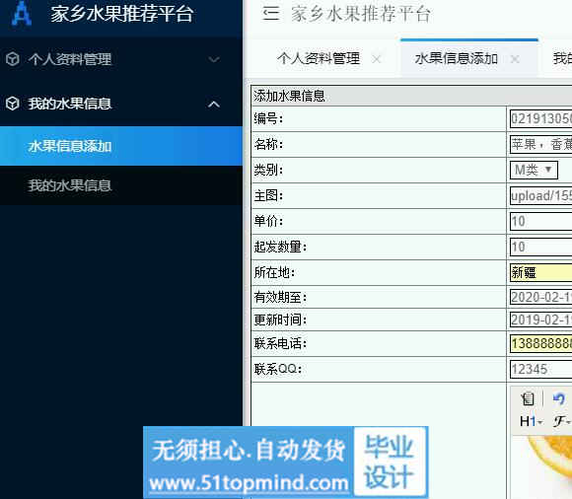
Task: Click the cube icon beside 我的水果信息
Action: tap(13, 104)
